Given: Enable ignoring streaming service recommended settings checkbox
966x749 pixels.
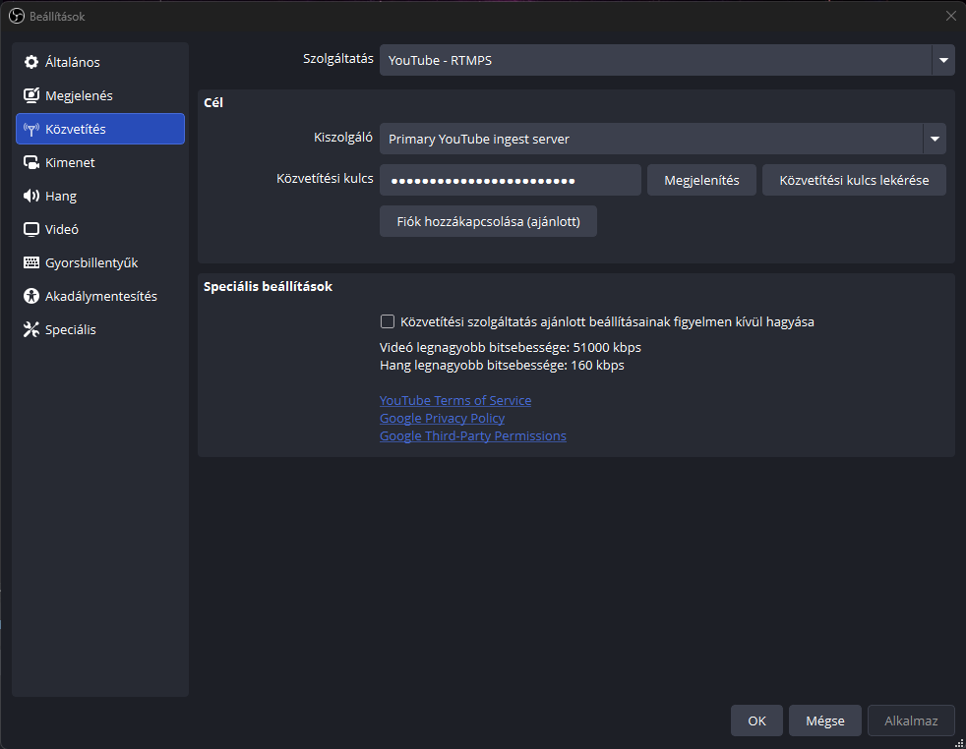Looking at the screenshot, I should [x=388, y=321].
